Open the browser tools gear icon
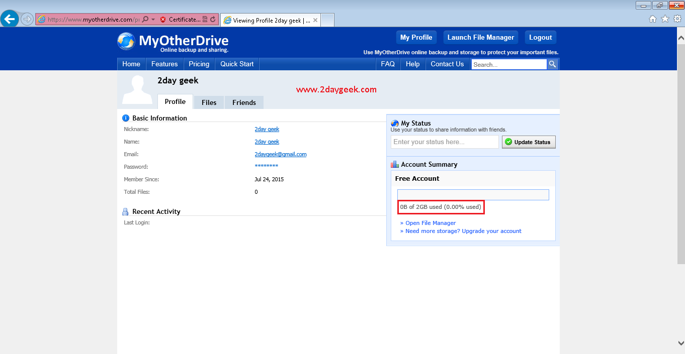Screen dimensions: 685x354 (677, 19)
